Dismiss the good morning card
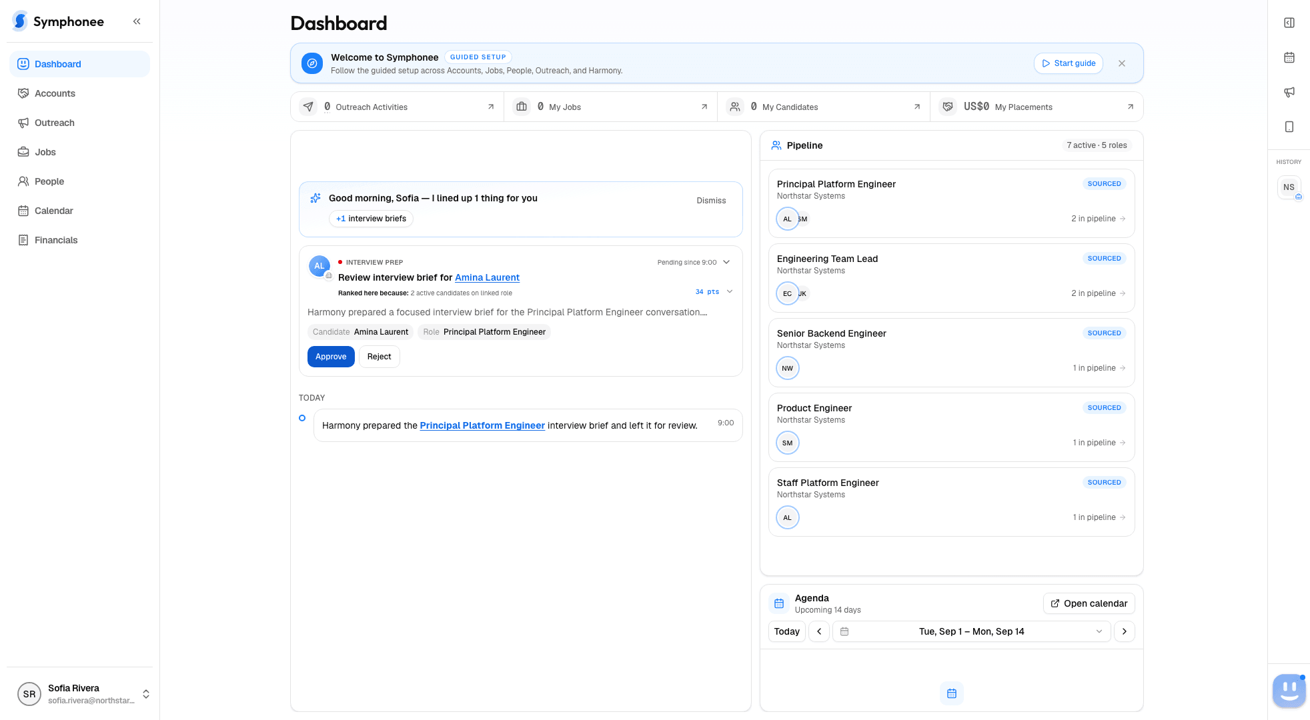This screenshot has width=1310, height=720. point(711,201)
